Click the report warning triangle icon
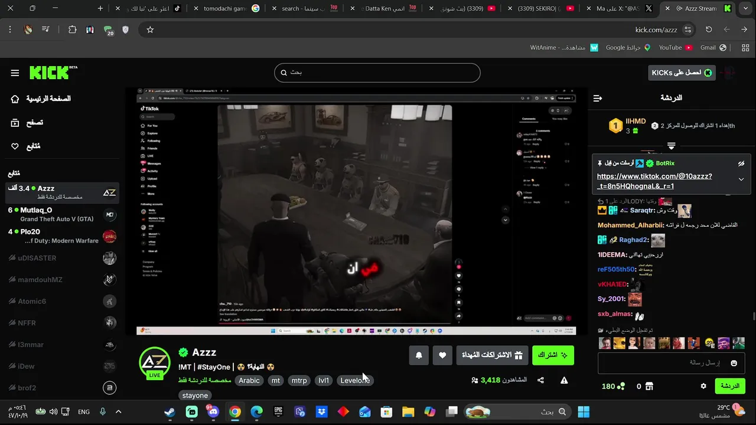Viewport: 756px width, 425px height. click(564, 380)
